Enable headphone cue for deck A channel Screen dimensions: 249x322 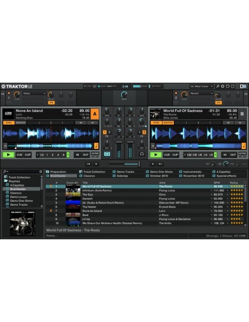pyautogui.click(x=107, y=154)
